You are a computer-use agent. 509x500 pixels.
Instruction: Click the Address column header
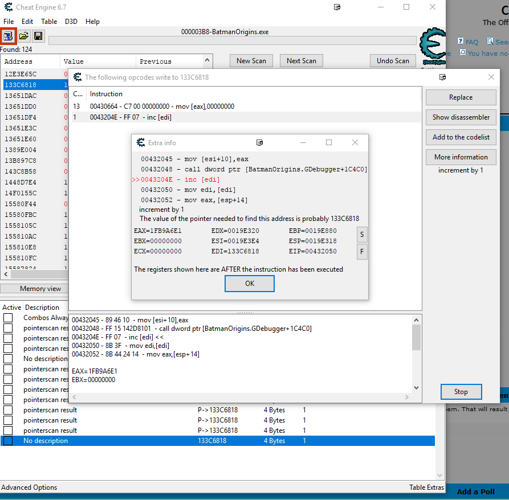tap(31, 62)
